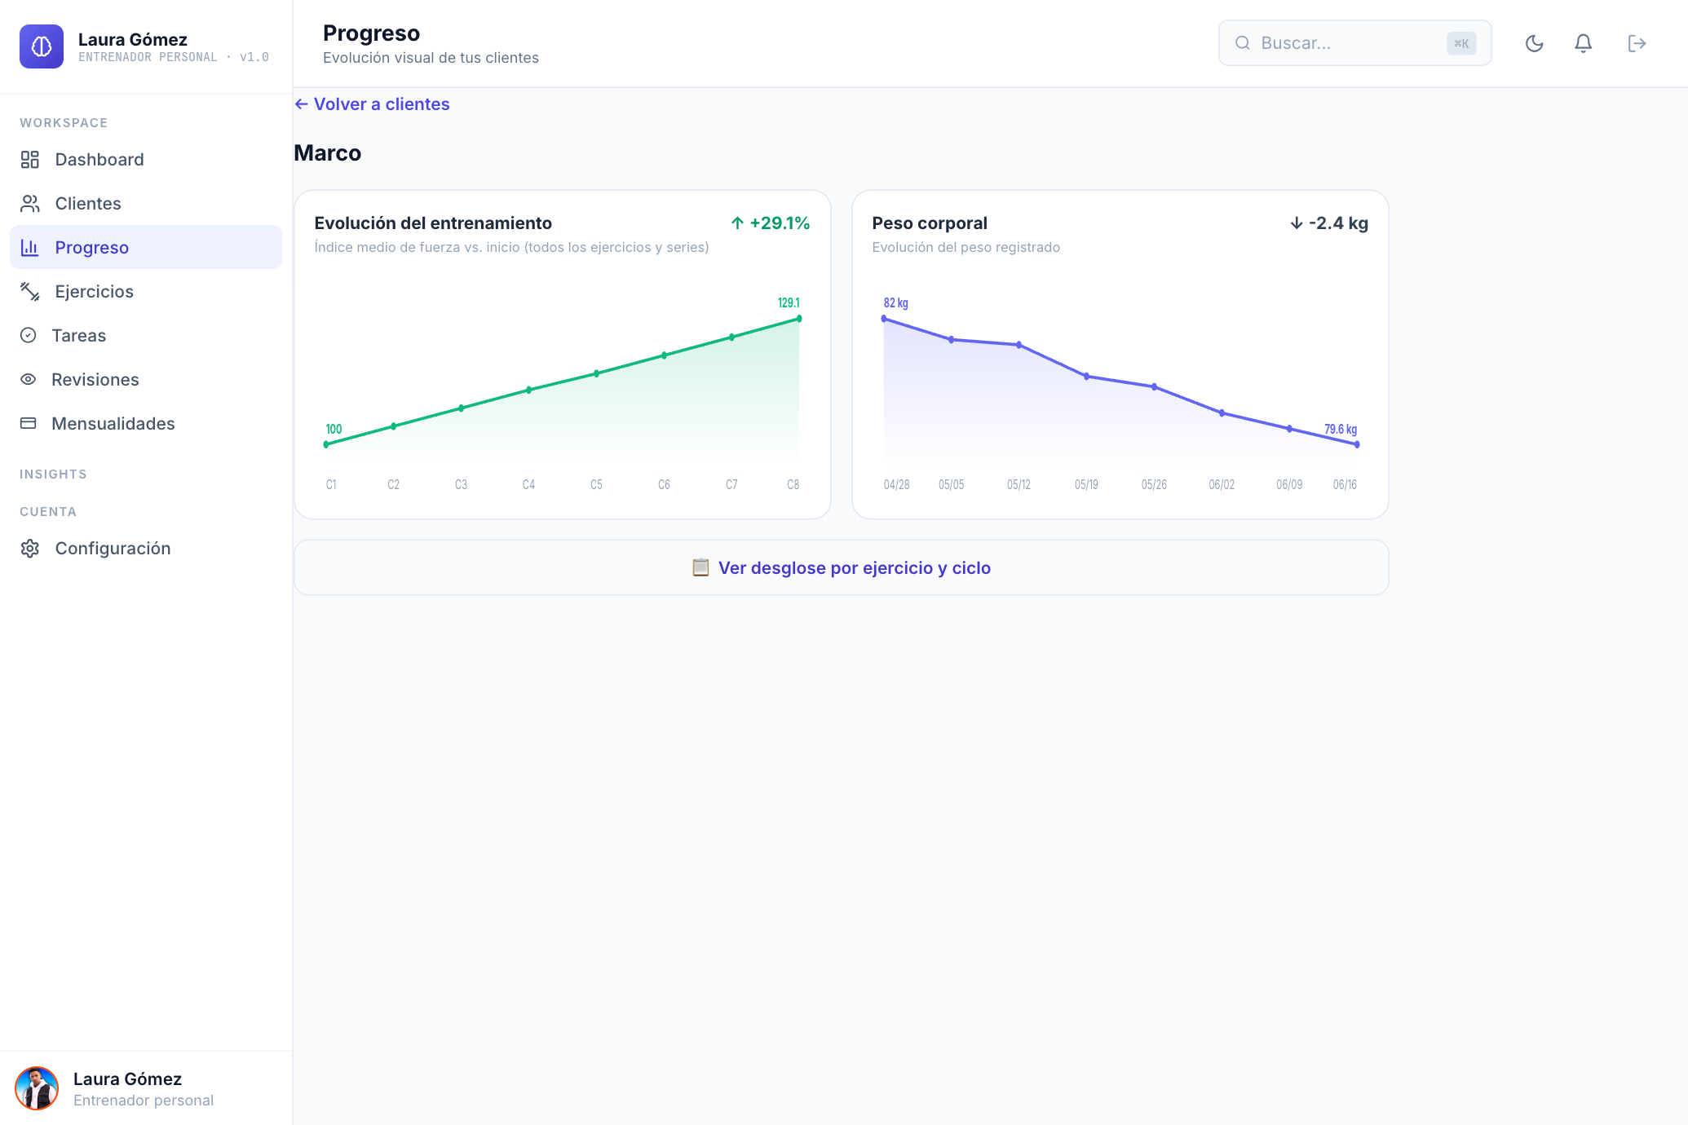This screenshot has height=1125, width=1688.
Task: Click the Progreso bar chart icon
Action: pyautogui.click(x=30, y=248)
